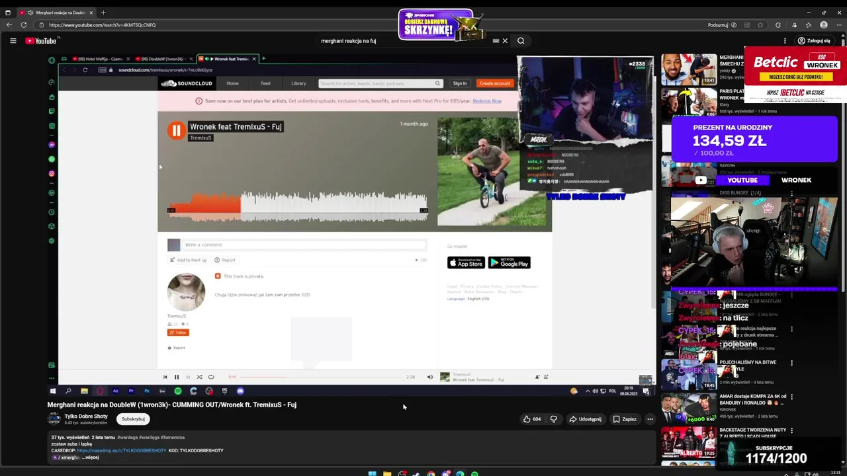847x476 pixels.
Task: Open the tab actions menu icon
Action: (x=7, y=13)
